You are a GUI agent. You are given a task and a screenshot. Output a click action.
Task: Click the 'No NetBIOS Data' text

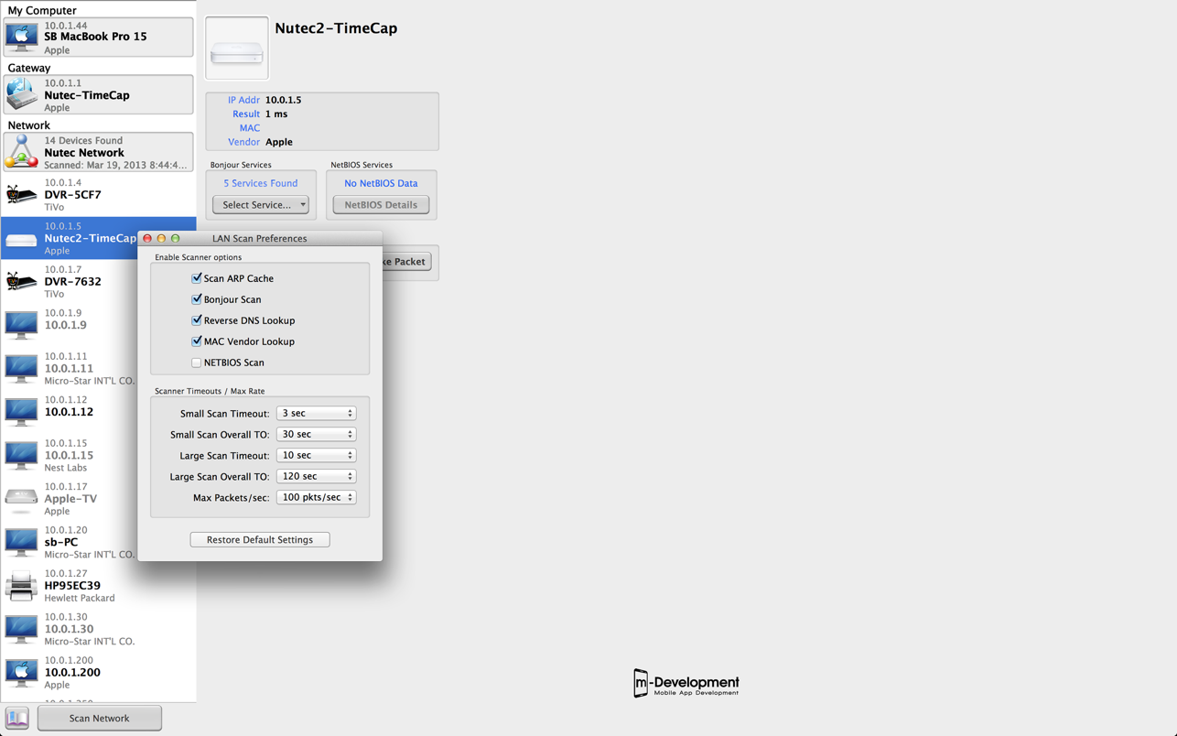click(x=381, y=183)
